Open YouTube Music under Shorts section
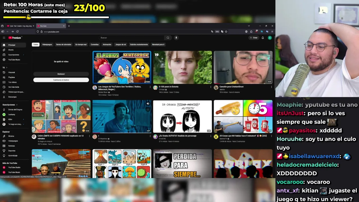This screenshot has width=359, height=202. 14,59
